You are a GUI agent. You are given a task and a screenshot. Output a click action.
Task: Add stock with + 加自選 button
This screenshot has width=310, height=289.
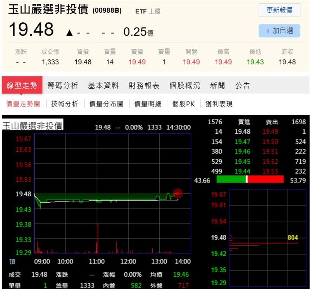point(279,31)
